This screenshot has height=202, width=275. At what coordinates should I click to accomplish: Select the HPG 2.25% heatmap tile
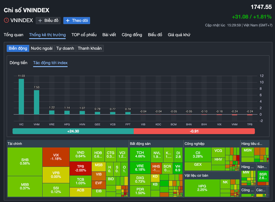point(201,187)
